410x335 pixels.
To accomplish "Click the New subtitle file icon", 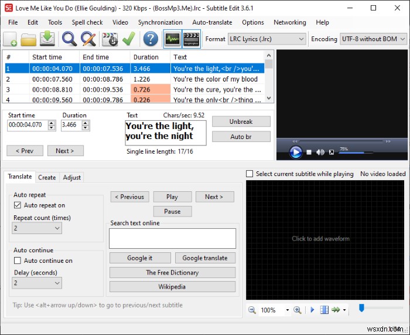I will (10, 39).
